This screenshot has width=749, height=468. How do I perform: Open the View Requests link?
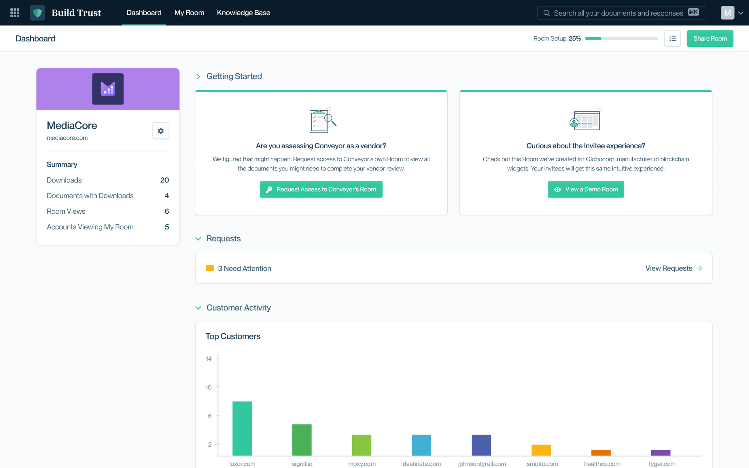(x=673, y=268)
